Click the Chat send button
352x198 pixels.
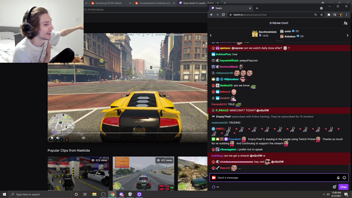pos(343,187)
